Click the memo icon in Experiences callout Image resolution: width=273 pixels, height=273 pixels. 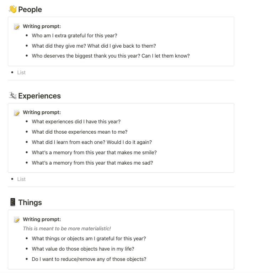click(x=17, y=113)
